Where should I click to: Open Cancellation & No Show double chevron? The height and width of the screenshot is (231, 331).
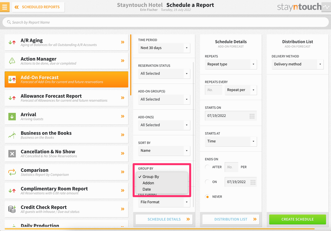pyautogui.click(x=123, y=154)
